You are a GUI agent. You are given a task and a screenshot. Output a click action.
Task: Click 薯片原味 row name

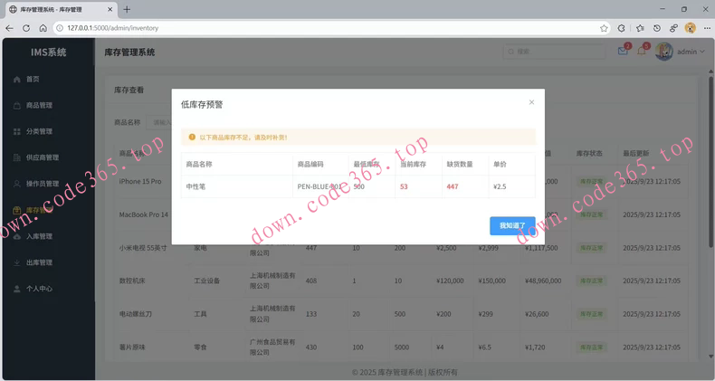132,348
